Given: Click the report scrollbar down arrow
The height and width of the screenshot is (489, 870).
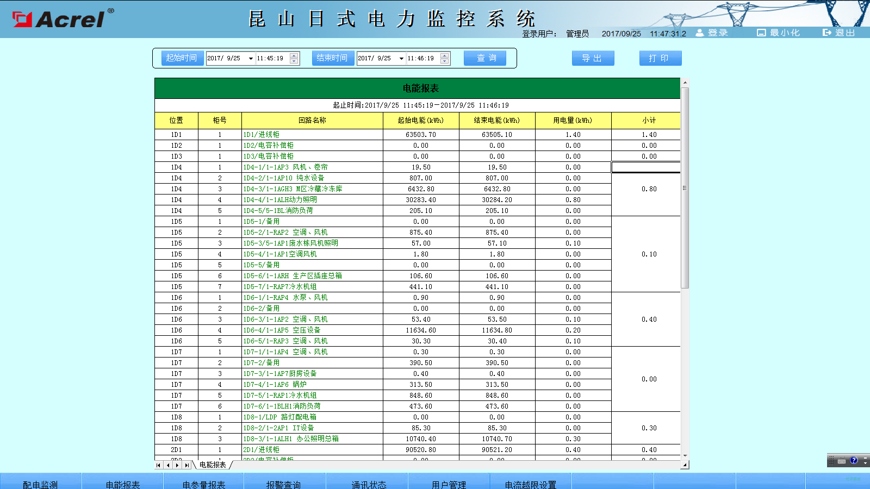Looking at the screenshot, I should [685, 456].
